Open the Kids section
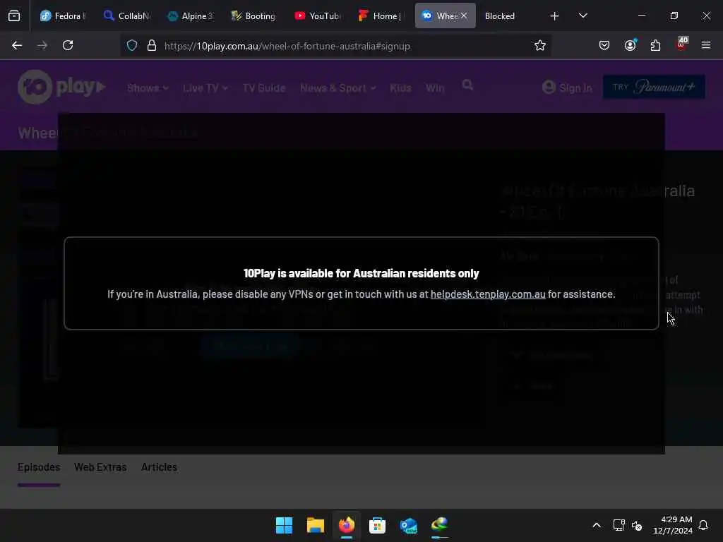This screenshot has height=542, width=723. [400, 88]
